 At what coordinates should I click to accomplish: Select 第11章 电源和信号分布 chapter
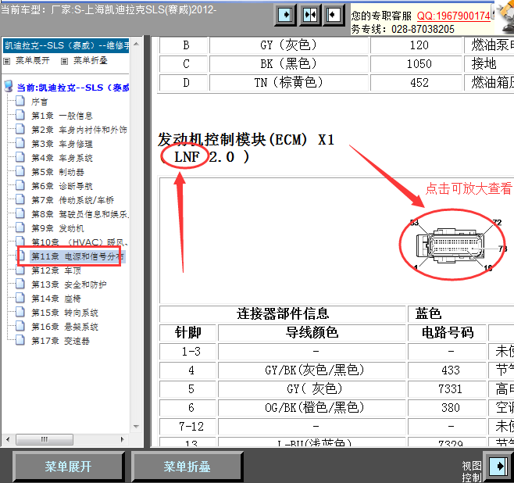tap(77, 256)
